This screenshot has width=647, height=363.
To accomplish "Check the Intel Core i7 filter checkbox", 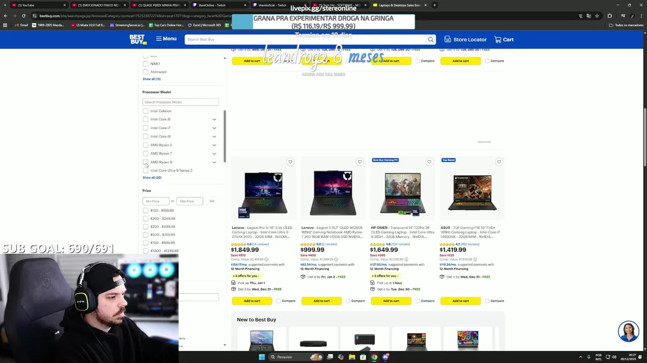I will click(x=146, y=128).
